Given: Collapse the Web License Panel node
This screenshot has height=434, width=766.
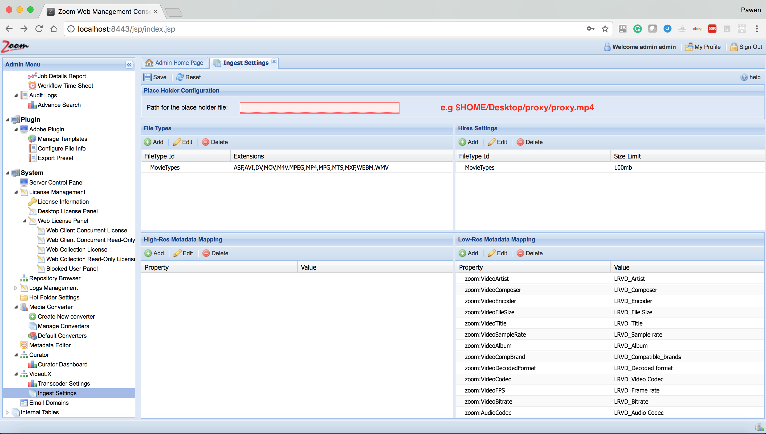Looking at the screenshot, I should point(25,221).
